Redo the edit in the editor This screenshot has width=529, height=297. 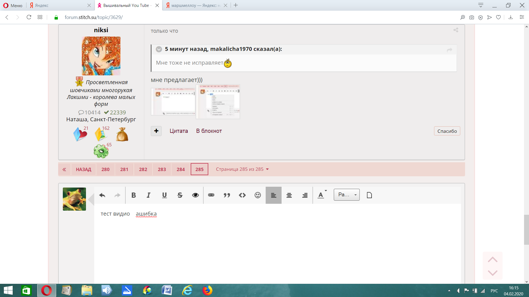[x=117, y=195]
